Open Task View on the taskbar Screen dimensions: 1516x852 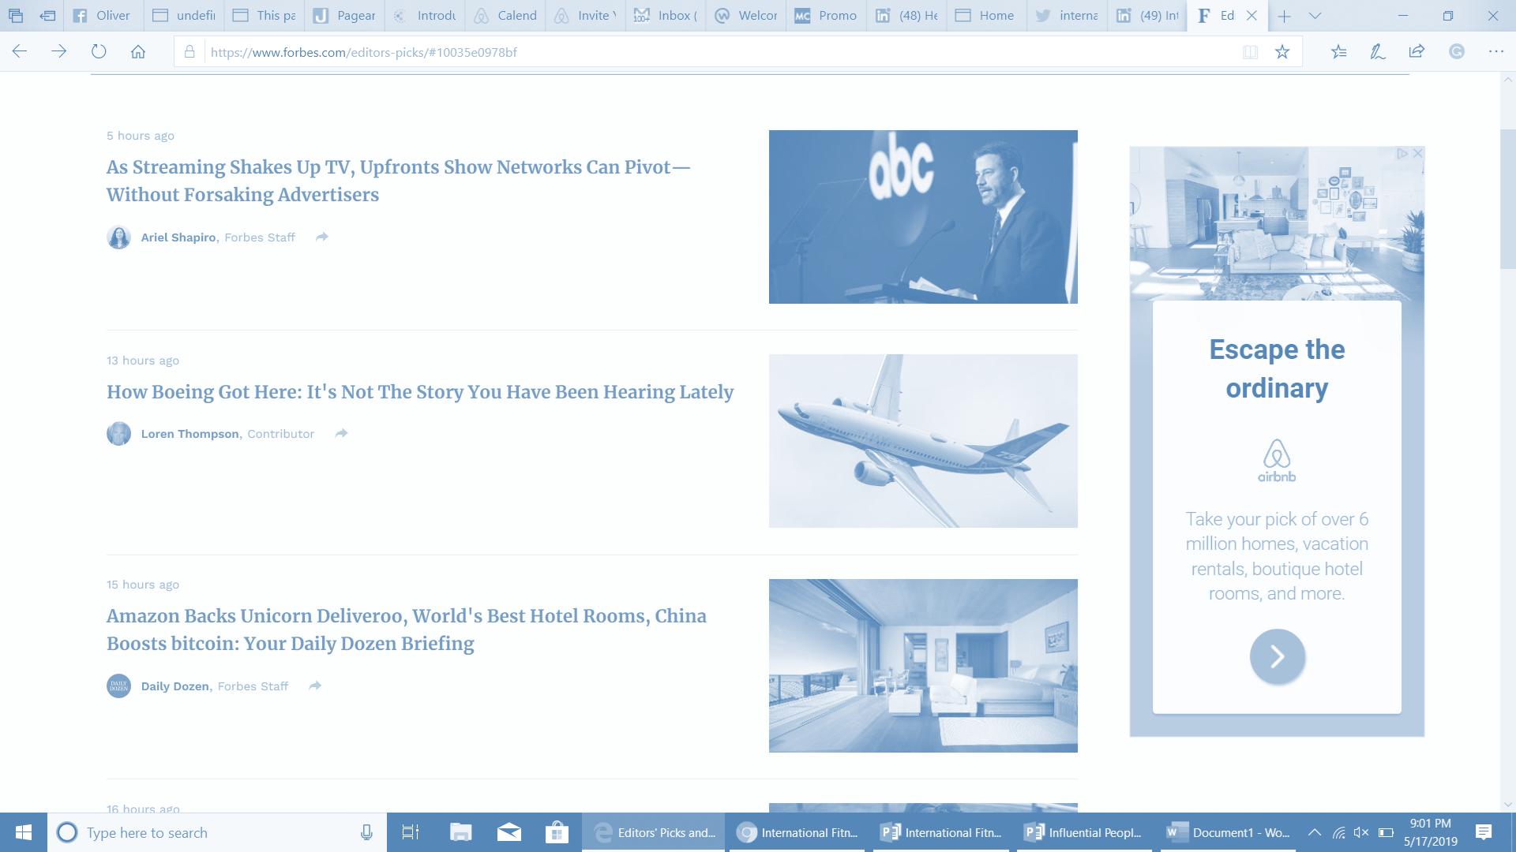point(411,832)
